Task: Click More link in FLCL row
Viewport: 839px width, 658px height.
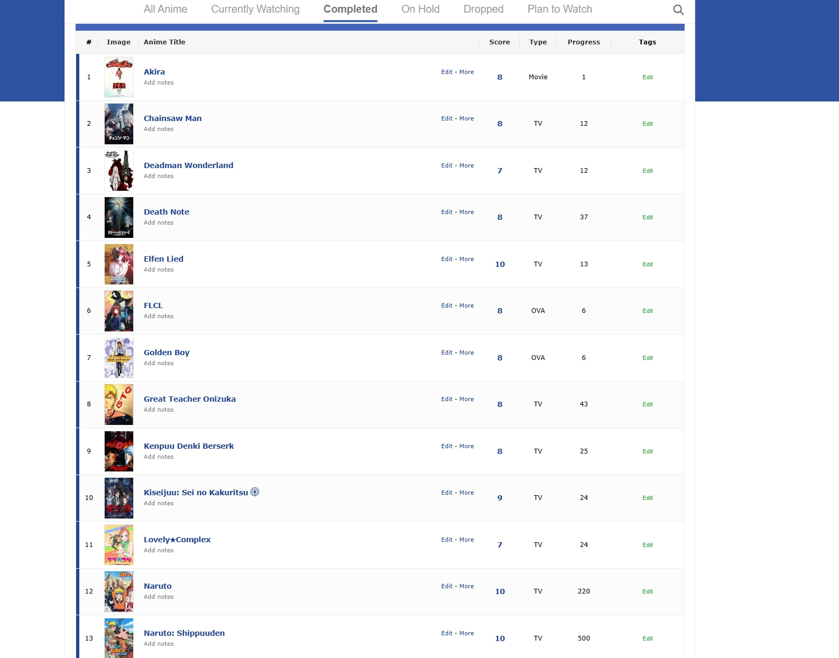Action: (466, 305)
